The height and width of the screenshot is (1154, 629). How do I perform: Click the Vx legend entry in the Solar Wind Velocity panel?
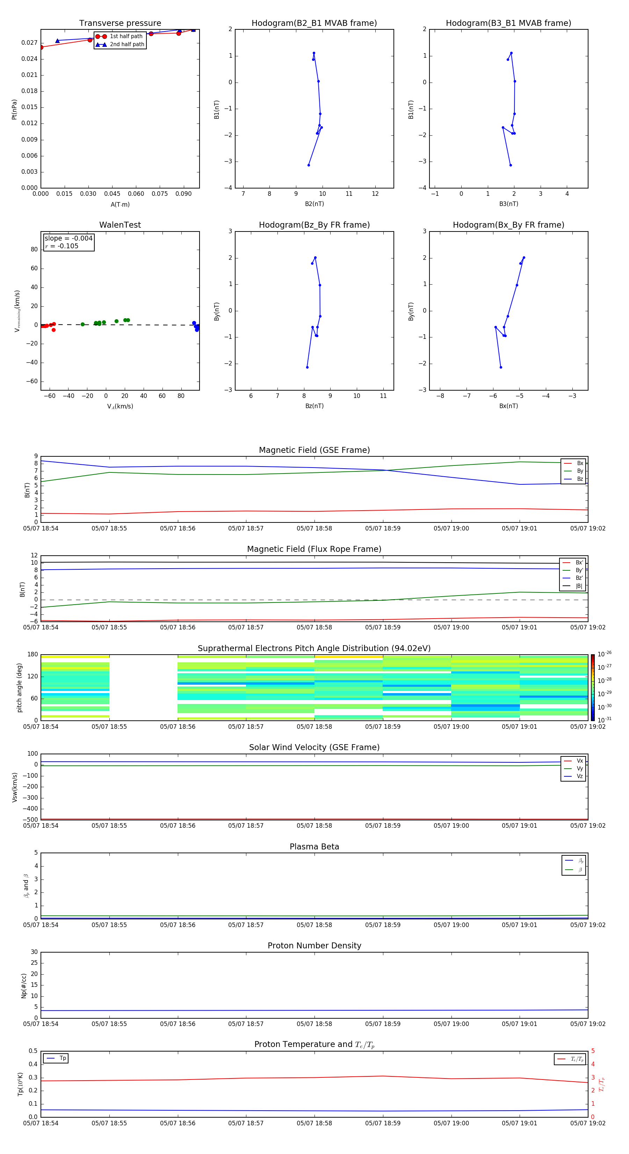[573, 761]
